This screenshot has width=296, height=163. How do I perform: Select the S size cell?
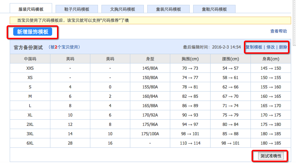click(x=30, y=87)
